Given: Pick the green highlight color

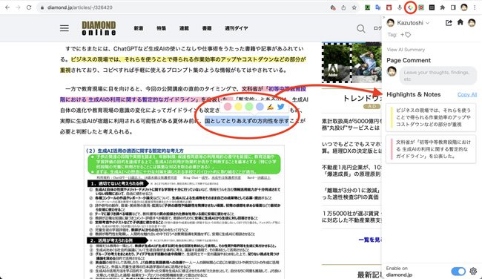Looking at the screenshot, I should 249,107.
